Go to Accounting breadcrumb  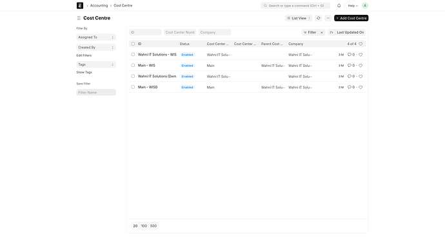coord(99,6)
